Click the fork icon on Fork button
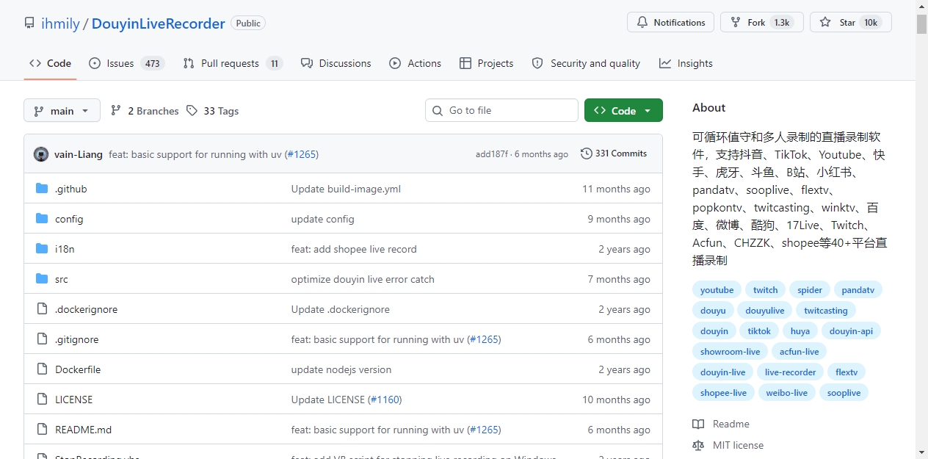 click(736, 22)
